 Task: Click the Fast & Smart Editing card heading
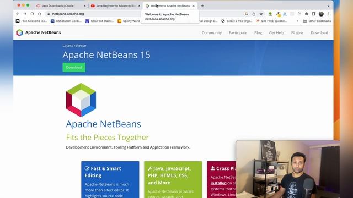103,172
